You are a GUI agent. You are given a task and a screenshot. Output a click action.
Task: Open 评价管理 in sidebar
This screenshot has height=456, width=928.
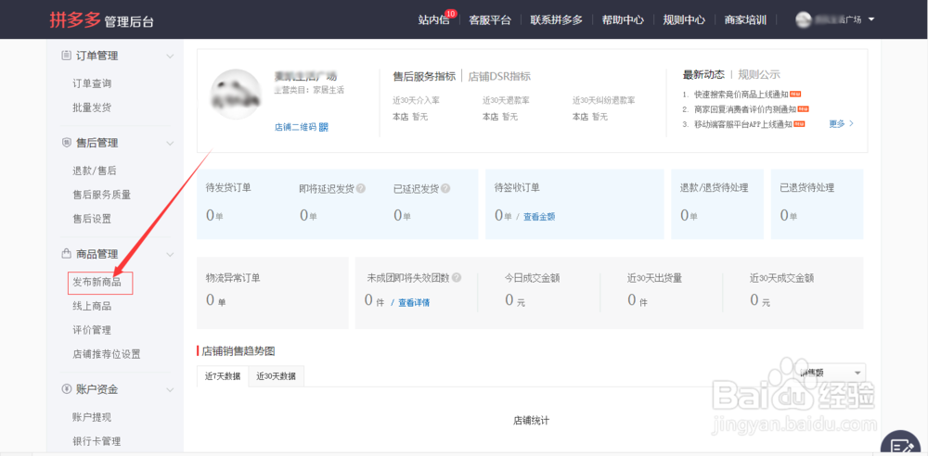pos(92,330)
